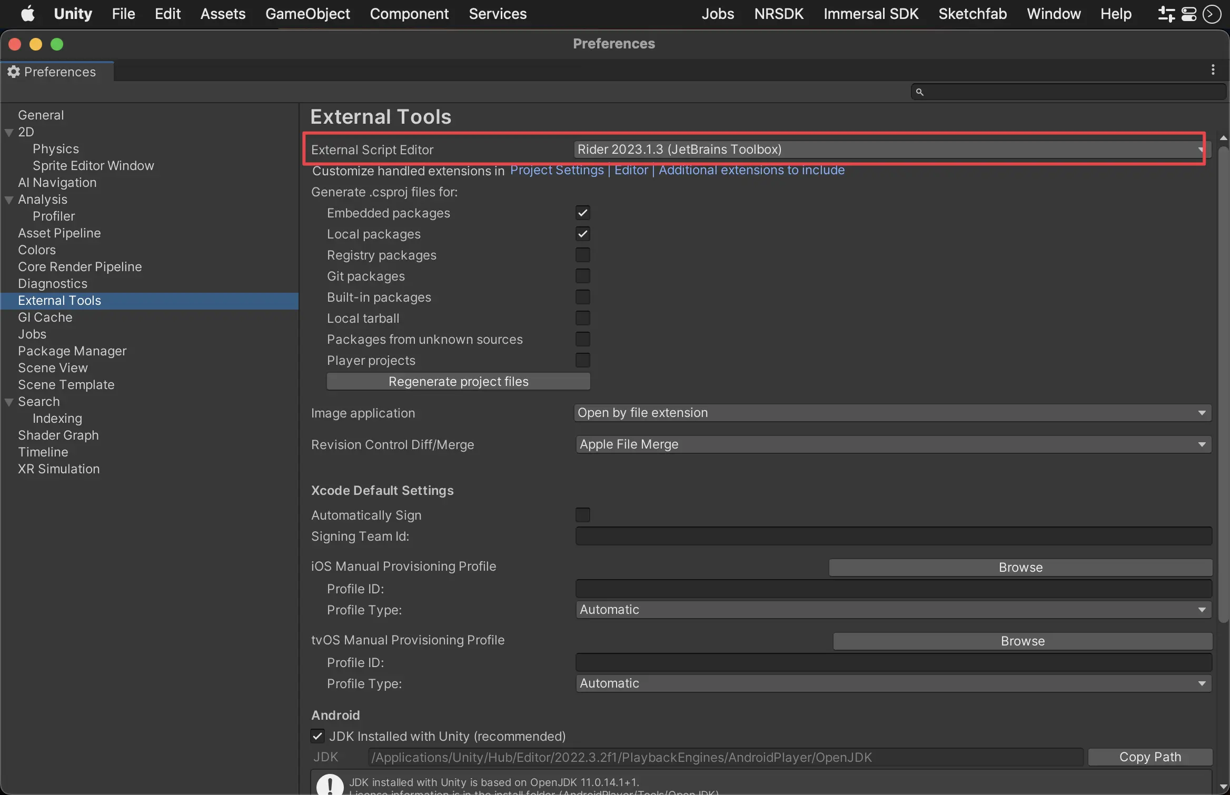Image resolution: width=1230 pixels, height=795 pixels.
Task: Click the search magnifier icon
Action: pos(919,92)
